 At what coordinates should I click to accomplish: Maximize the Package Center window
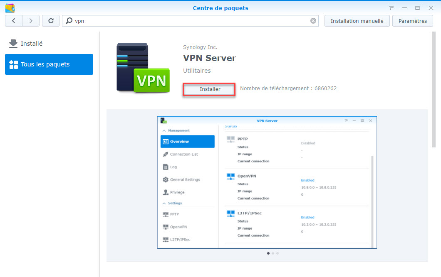point(417,8)
